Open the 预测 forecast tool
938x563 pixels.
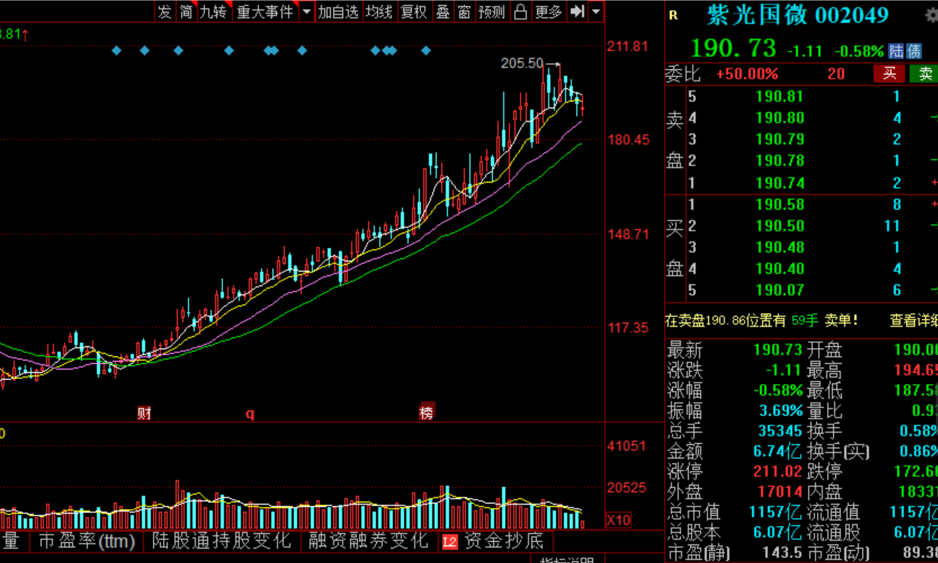pos(492,11)
